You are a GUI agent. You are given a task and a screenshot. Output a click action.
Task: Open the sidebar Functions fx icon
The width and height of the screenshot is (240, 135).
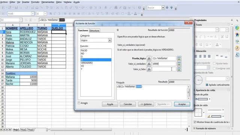pyautogui.click(x=237, y=55)
